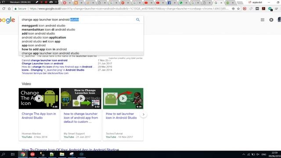Switch to the green Android icon tab
The height and width of the screenshot is (158, 281).
tap(227, 3)
